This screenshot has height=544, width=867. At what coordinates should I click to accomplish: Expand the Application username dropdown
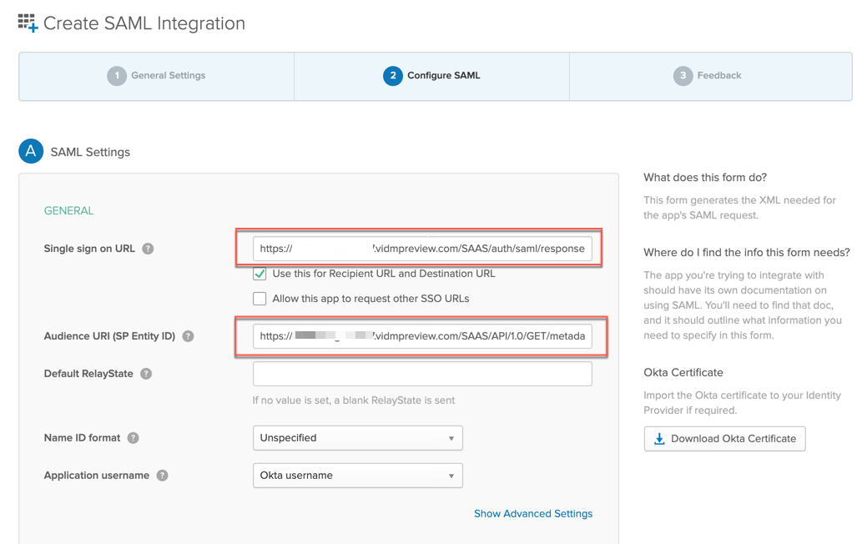(x=357, y=476)
